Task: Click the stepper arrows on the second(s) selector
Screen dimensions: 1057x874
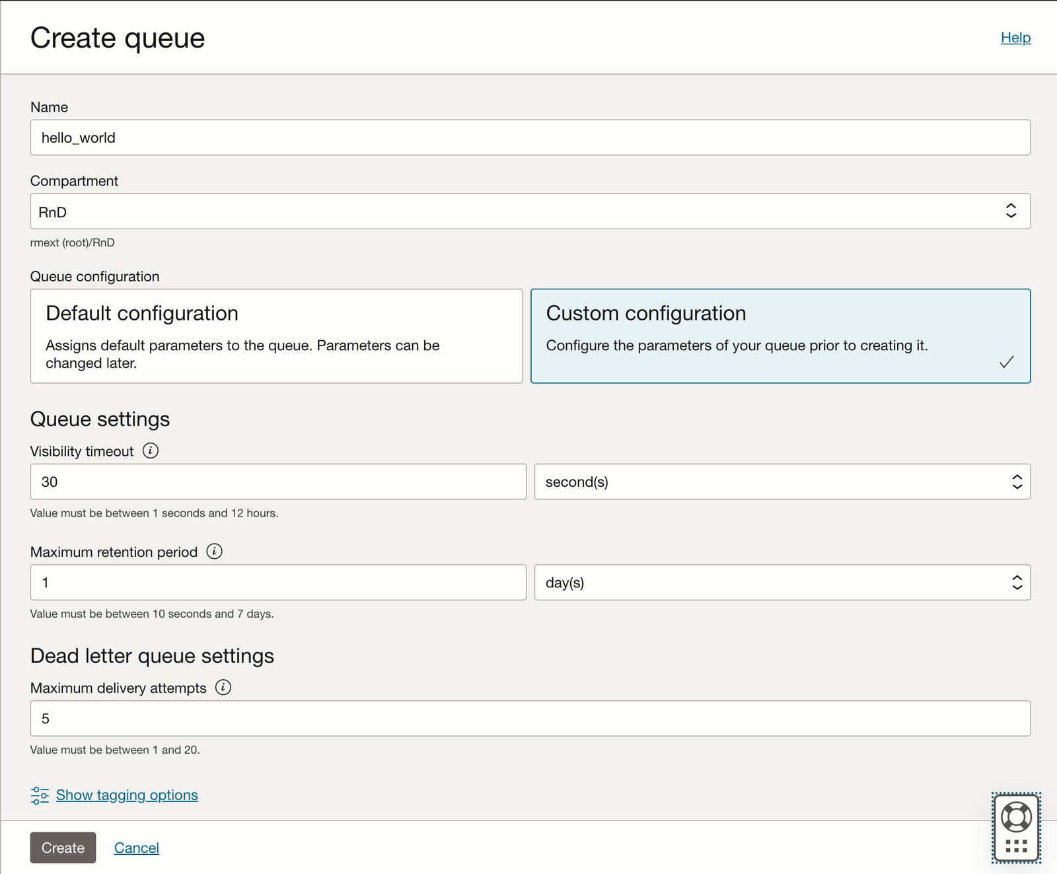Action: (1016, 482)
